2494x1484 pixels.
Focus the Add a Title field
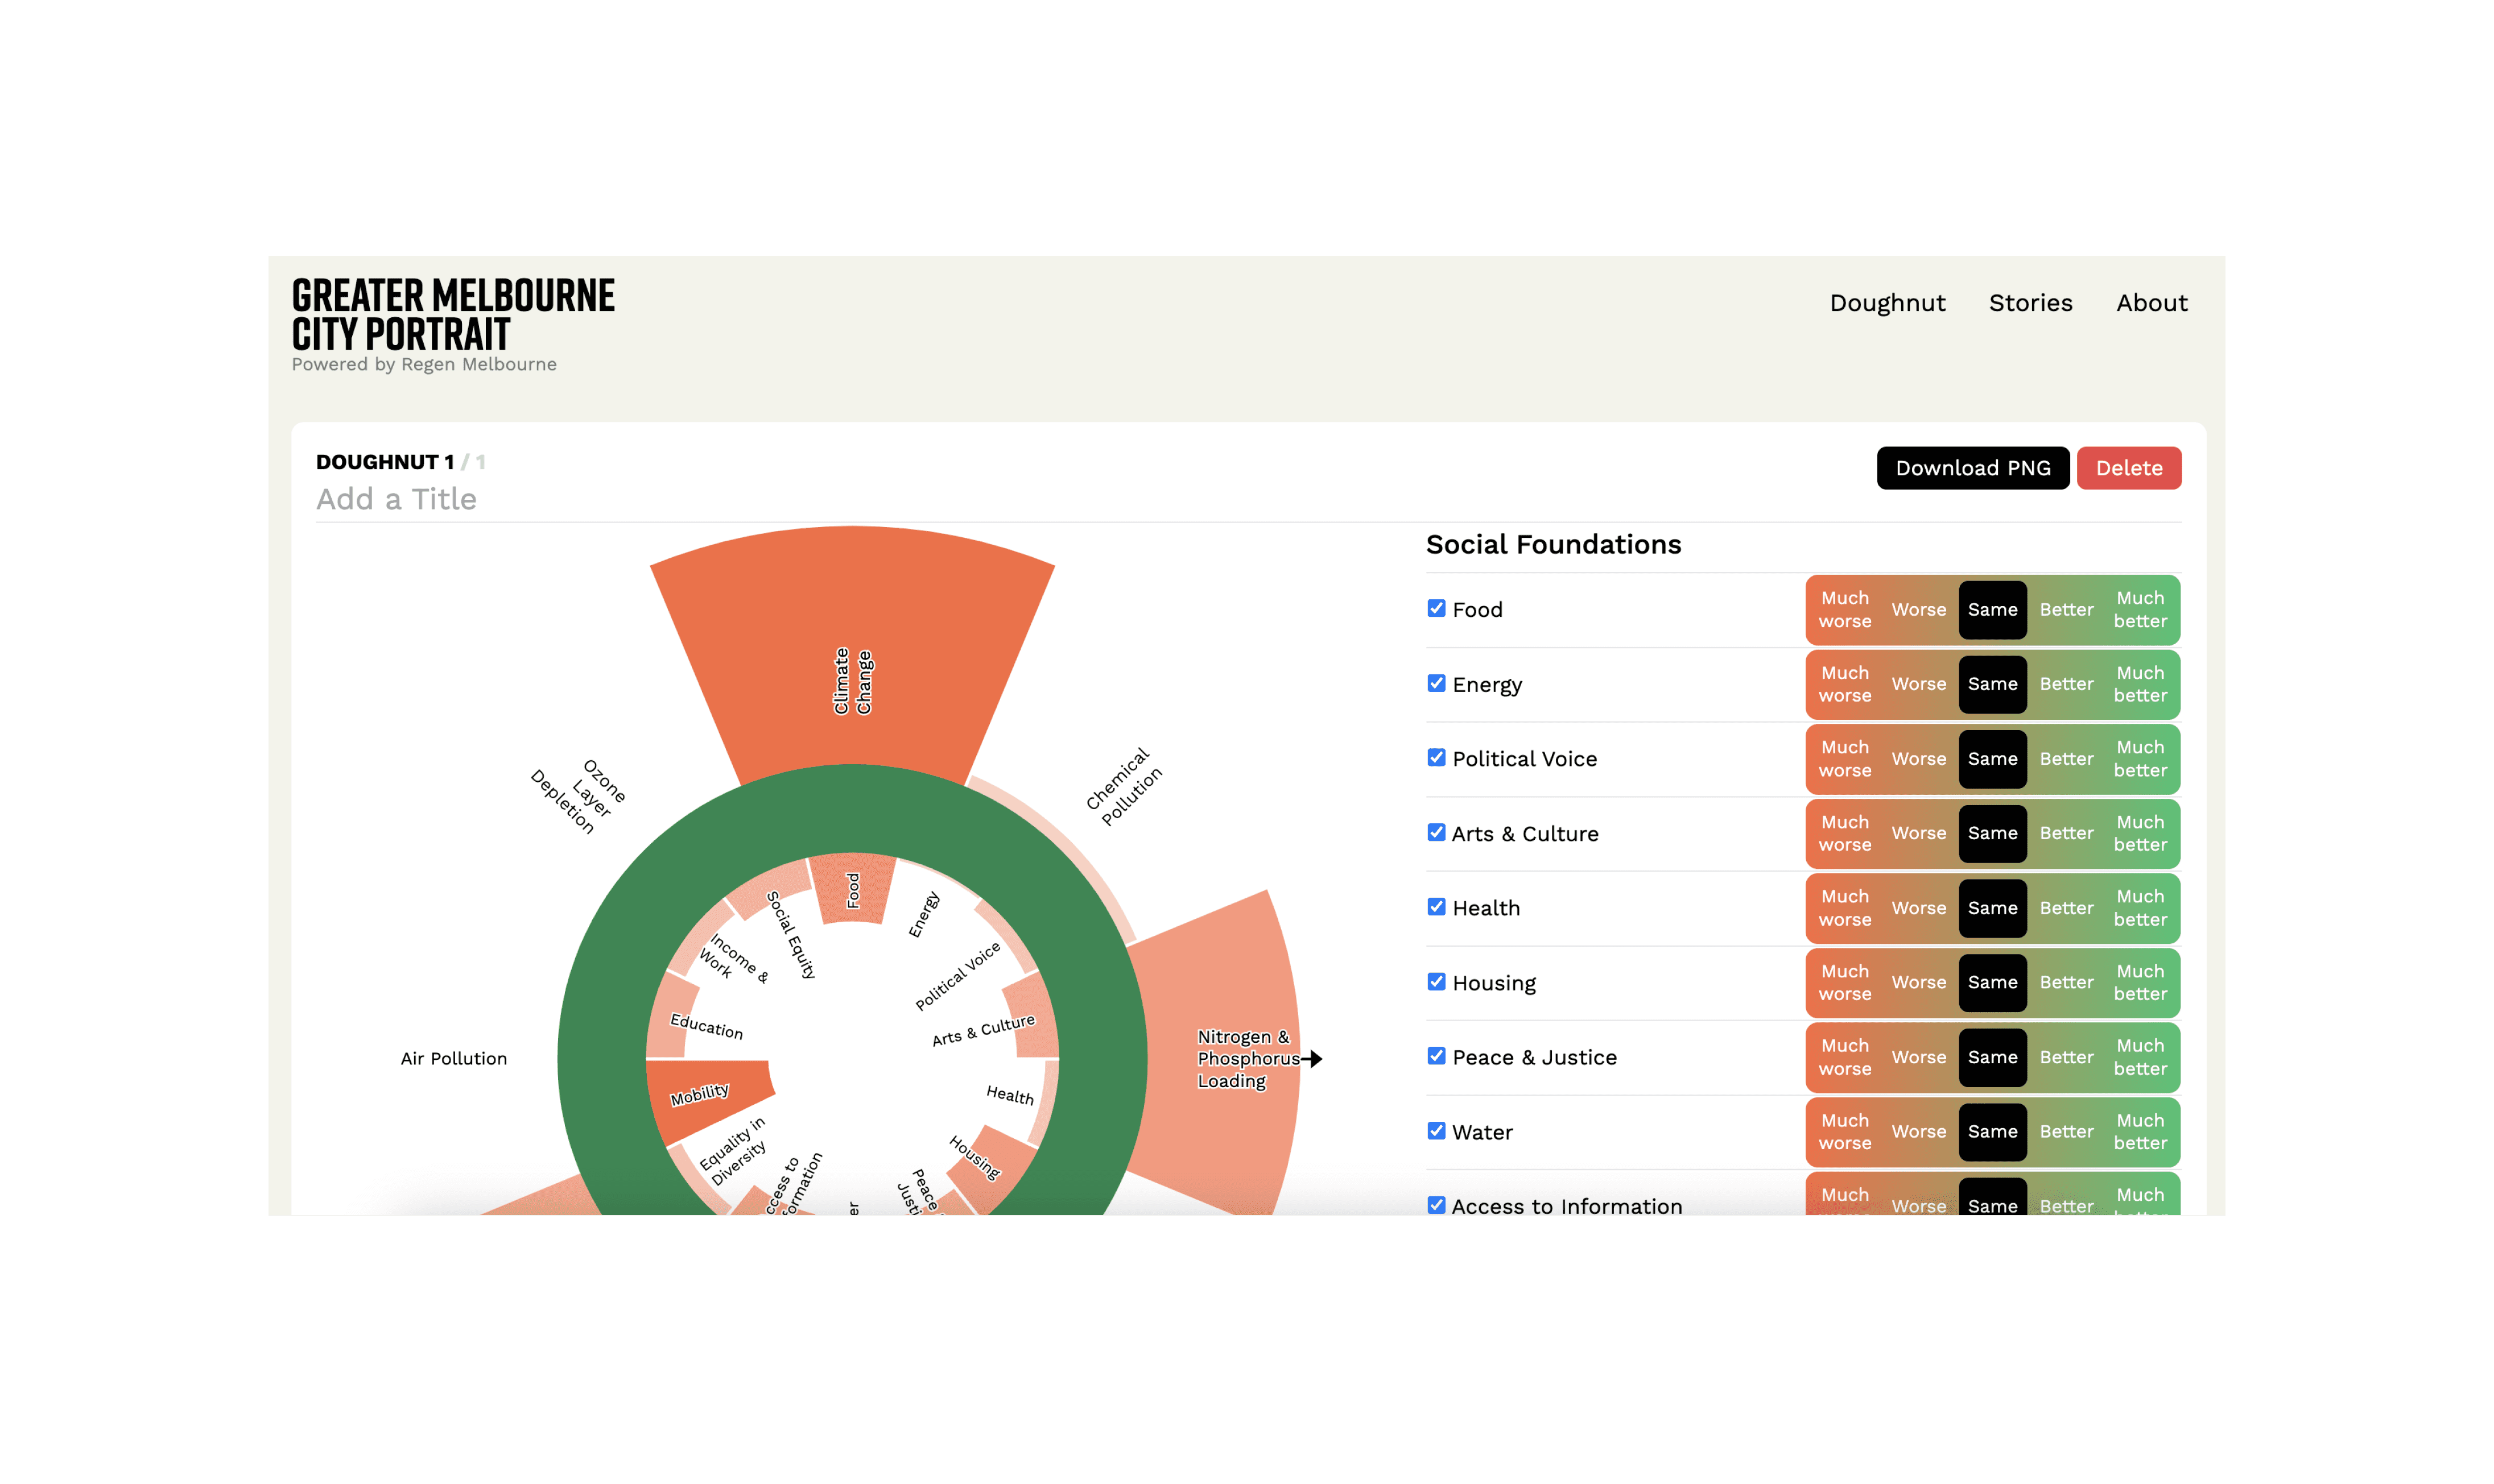(x=1249, y=499)
